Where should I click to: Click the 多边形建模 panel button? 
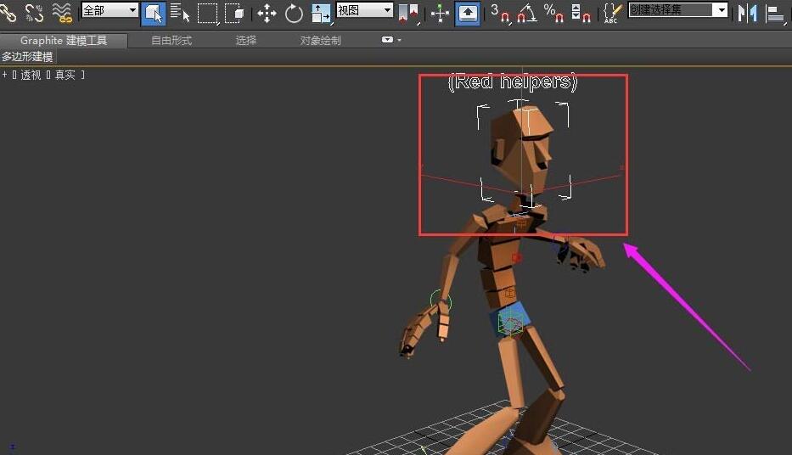click(x=27, y=57)
